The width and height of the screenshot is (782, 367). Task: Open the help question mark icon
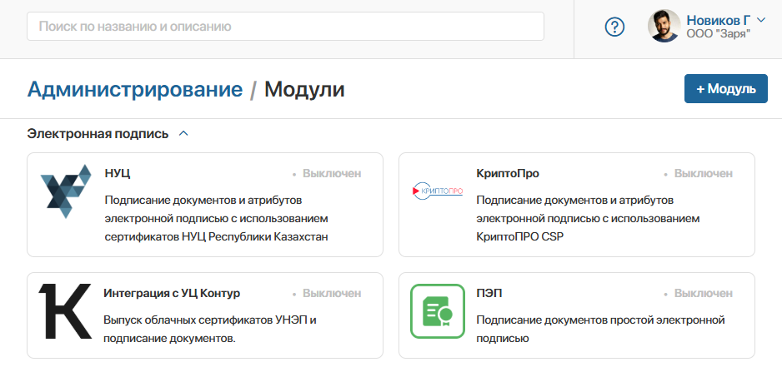point(614,27)
